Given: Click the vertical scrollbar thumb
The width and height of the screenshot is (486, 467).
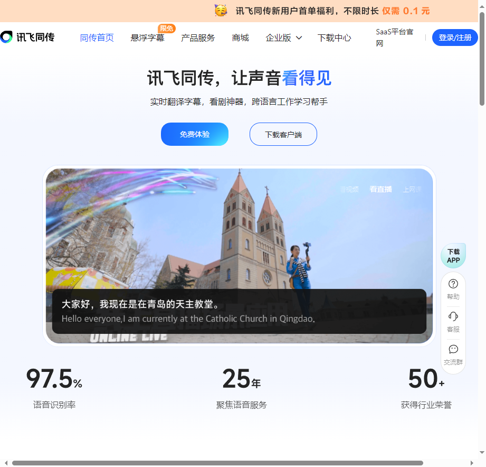Looking at the screenshot, I should (x=482, y=59).
